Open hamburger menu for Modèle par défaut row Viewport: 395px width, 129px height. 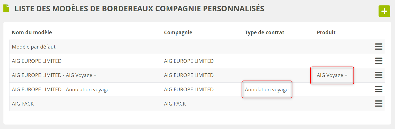379,47
